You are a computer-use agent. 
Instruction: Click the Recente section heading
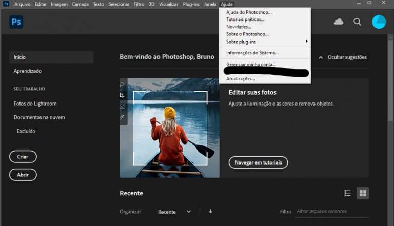[x=131, y=193]
